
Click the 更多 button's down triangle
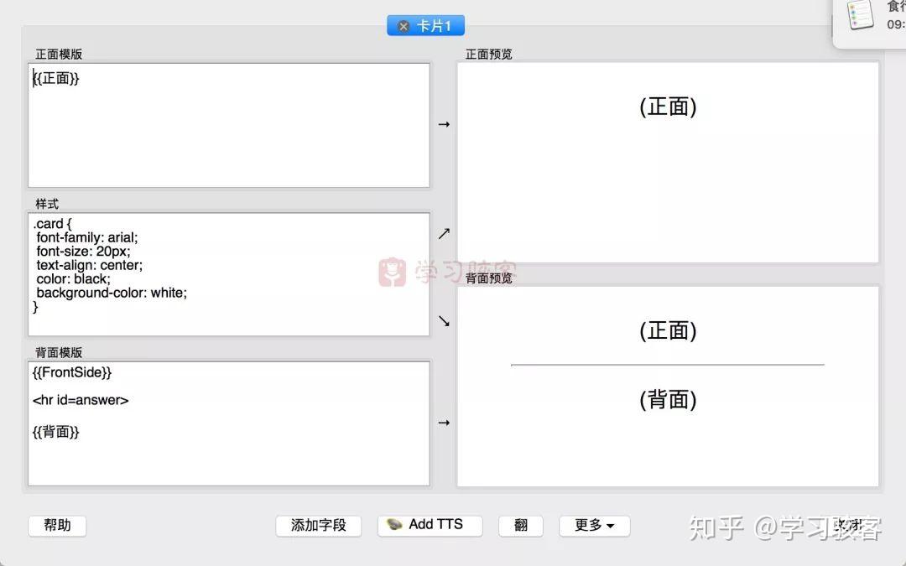[x=611, y=526]
